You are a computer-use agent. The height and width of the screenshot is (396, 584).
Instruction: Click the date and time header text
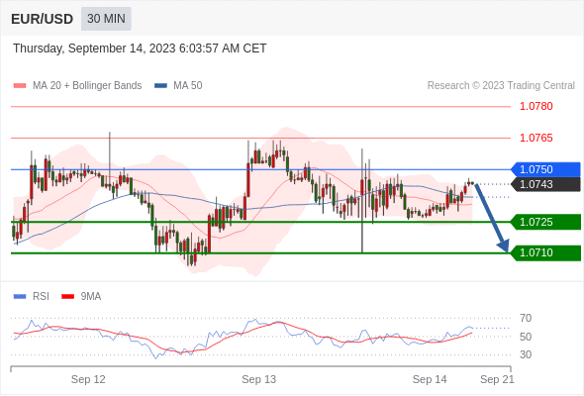point(140,49)
